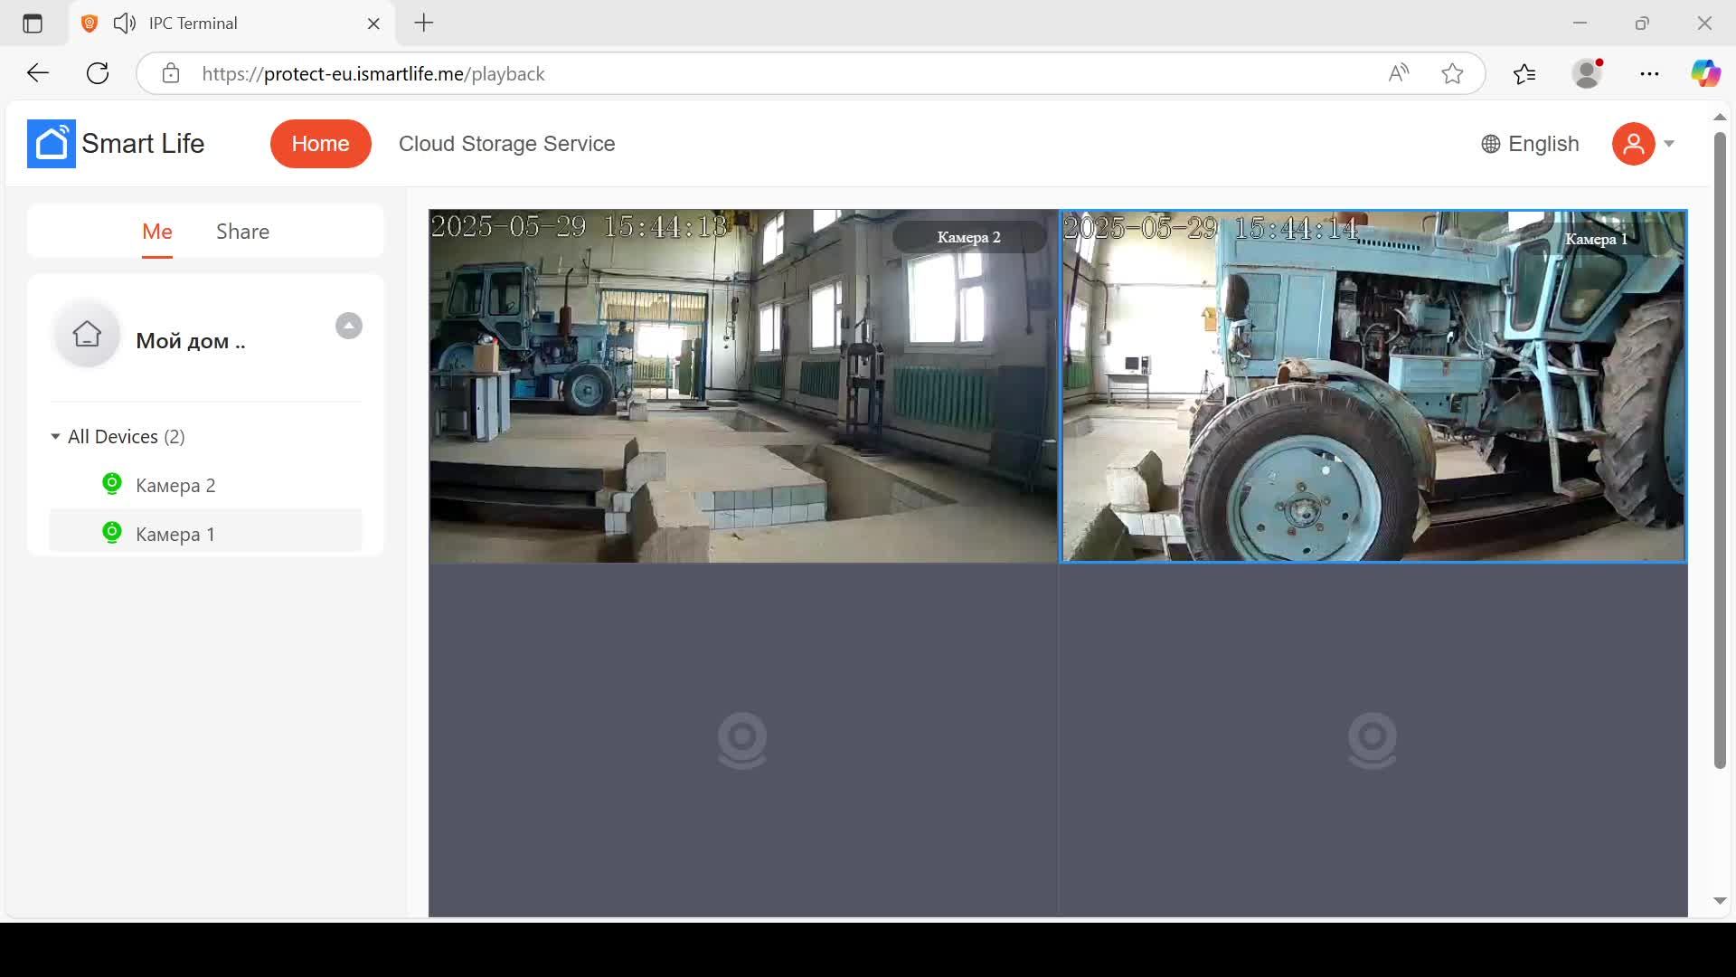Viewport: 1736px width, 977px height.
Task: Click the Smart Life logo icon
Action: click(52, 144)
